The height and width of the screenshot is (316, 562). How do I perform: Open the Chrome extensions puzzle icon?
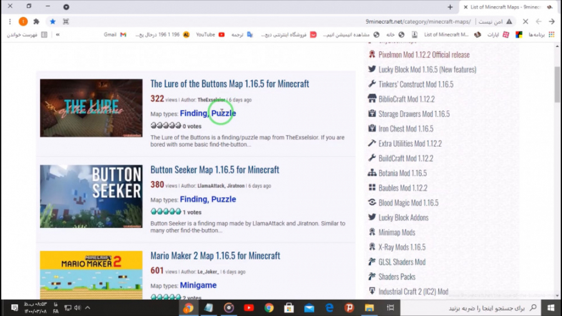pyautogui.click(x=36, y=21)
